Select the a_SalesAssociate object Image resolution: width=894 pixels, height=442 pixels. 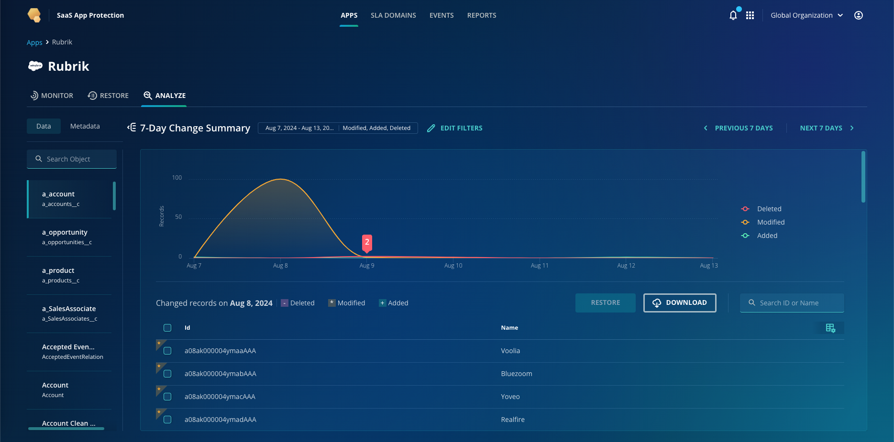(70, 313)
